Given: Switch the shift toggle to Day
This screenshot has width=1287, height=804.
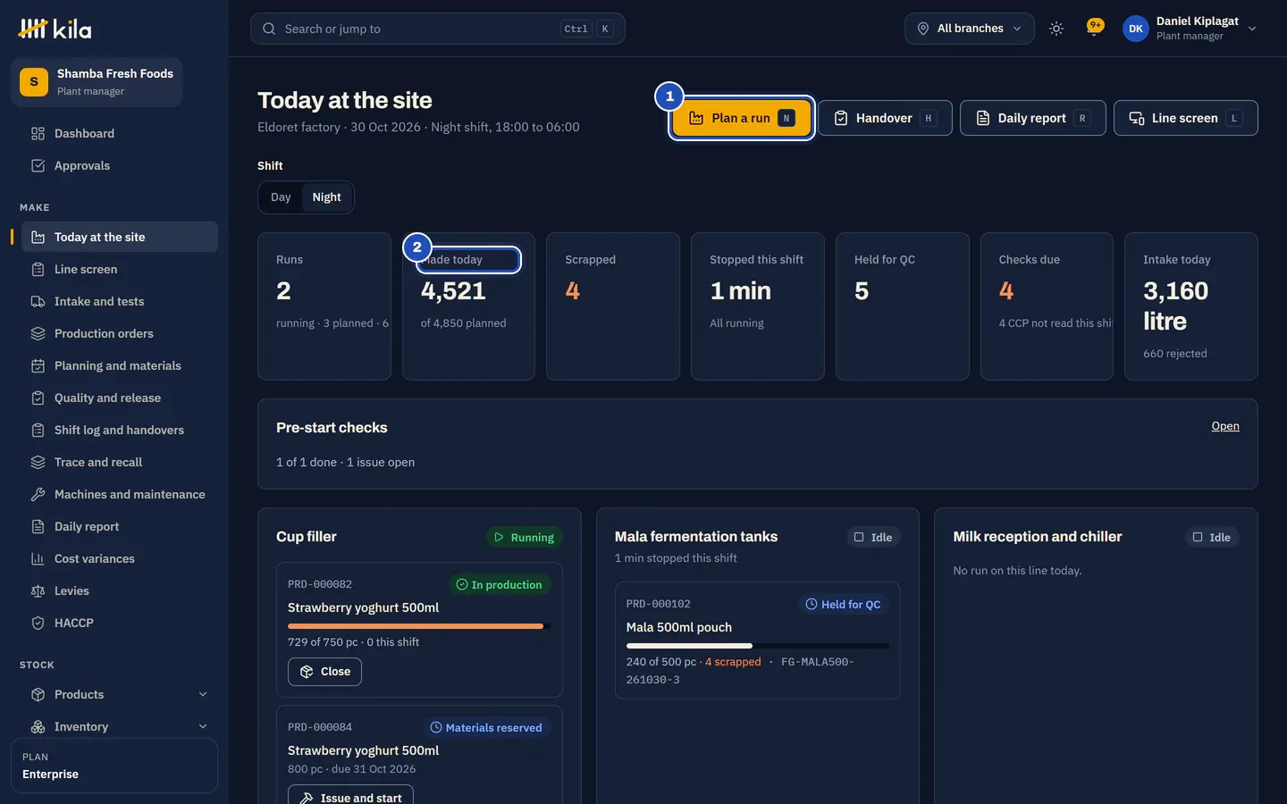Looking at the screenshot, I should pyautogui.click(x=281, y=197).
